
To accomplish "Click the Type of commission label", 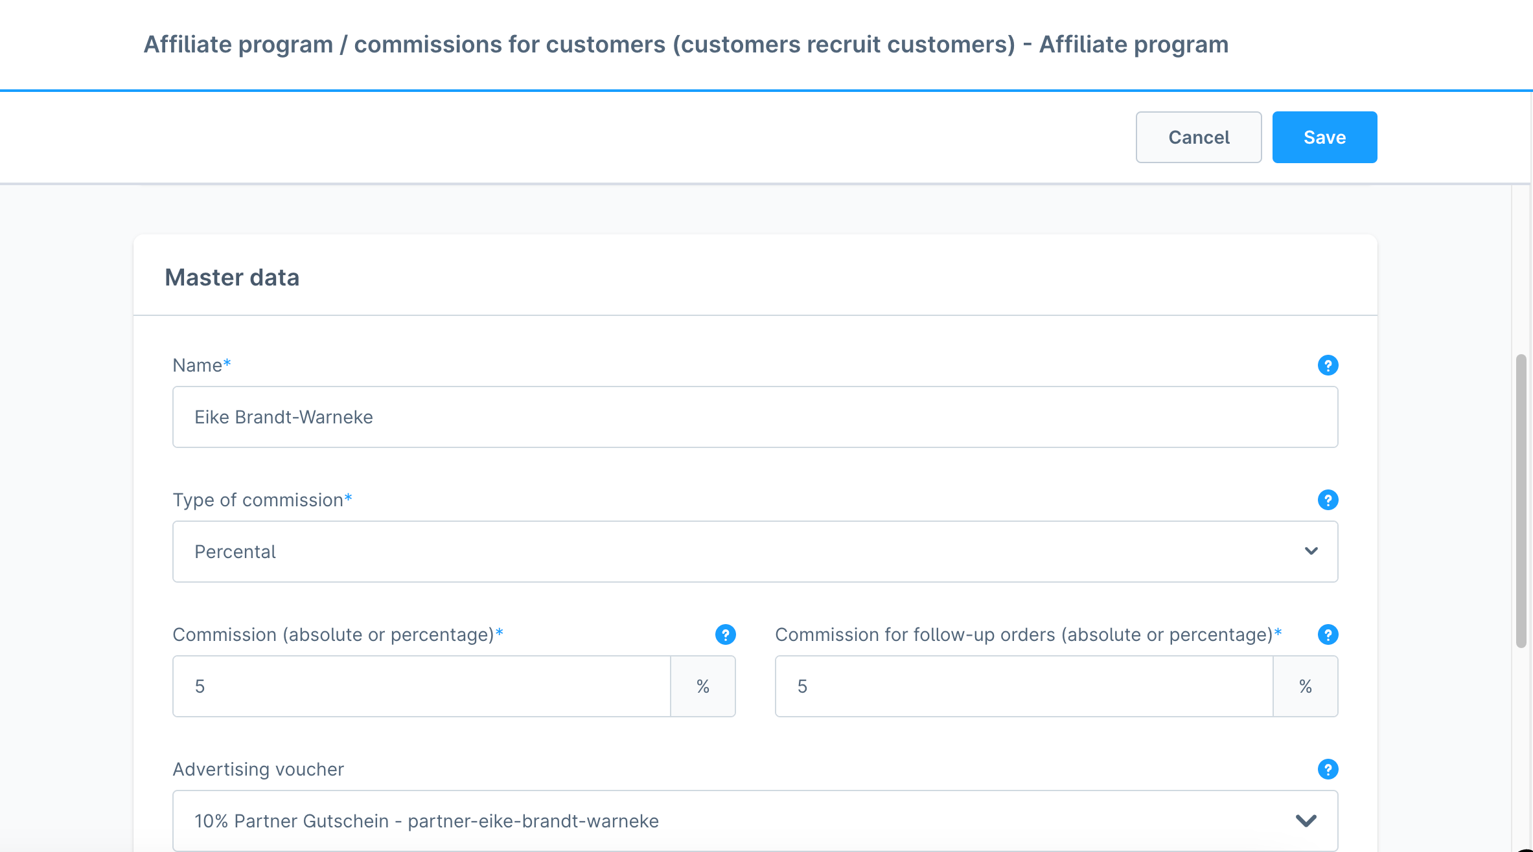I will coord(262,500).
